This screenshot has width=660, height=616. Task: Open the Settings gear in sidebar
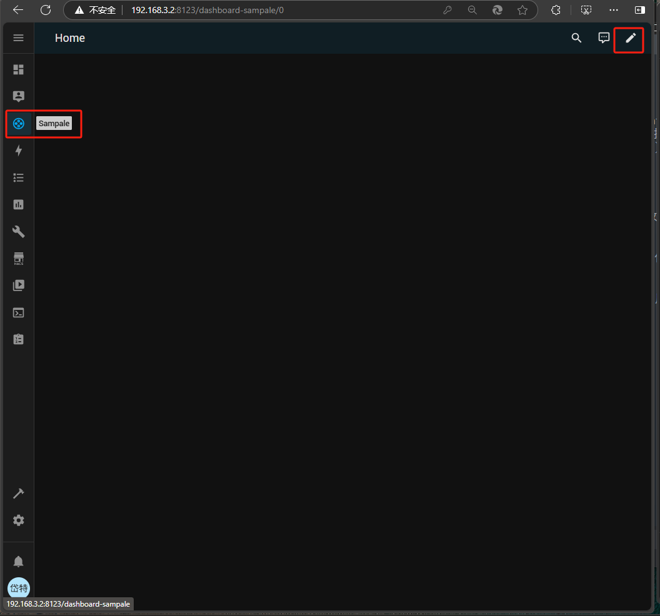tap(19, 520)
